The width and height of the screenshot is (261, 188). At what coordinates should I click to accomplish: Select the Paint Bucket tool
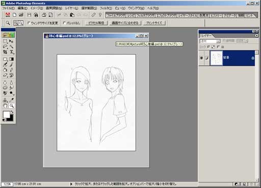[5, 70]
